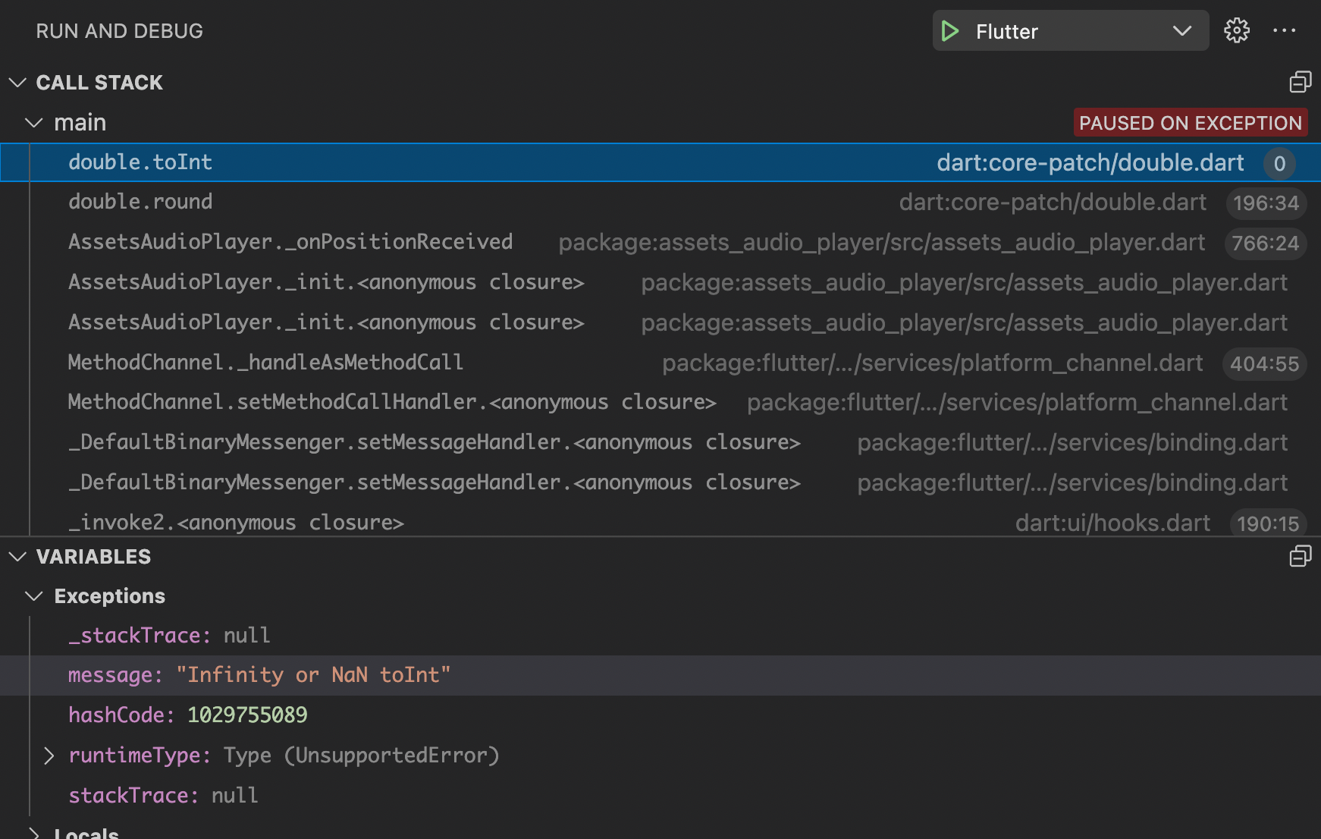Select the double.toInt stack frame

click(140, 162)
